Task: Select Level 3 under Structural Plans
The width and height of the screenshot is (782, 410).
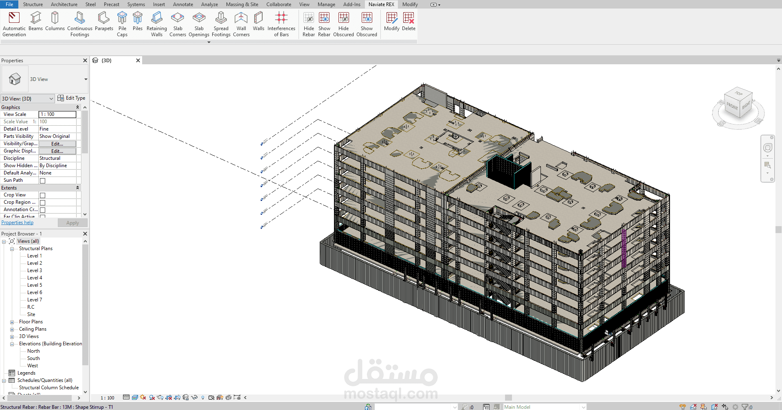Action: coord(34,270)
